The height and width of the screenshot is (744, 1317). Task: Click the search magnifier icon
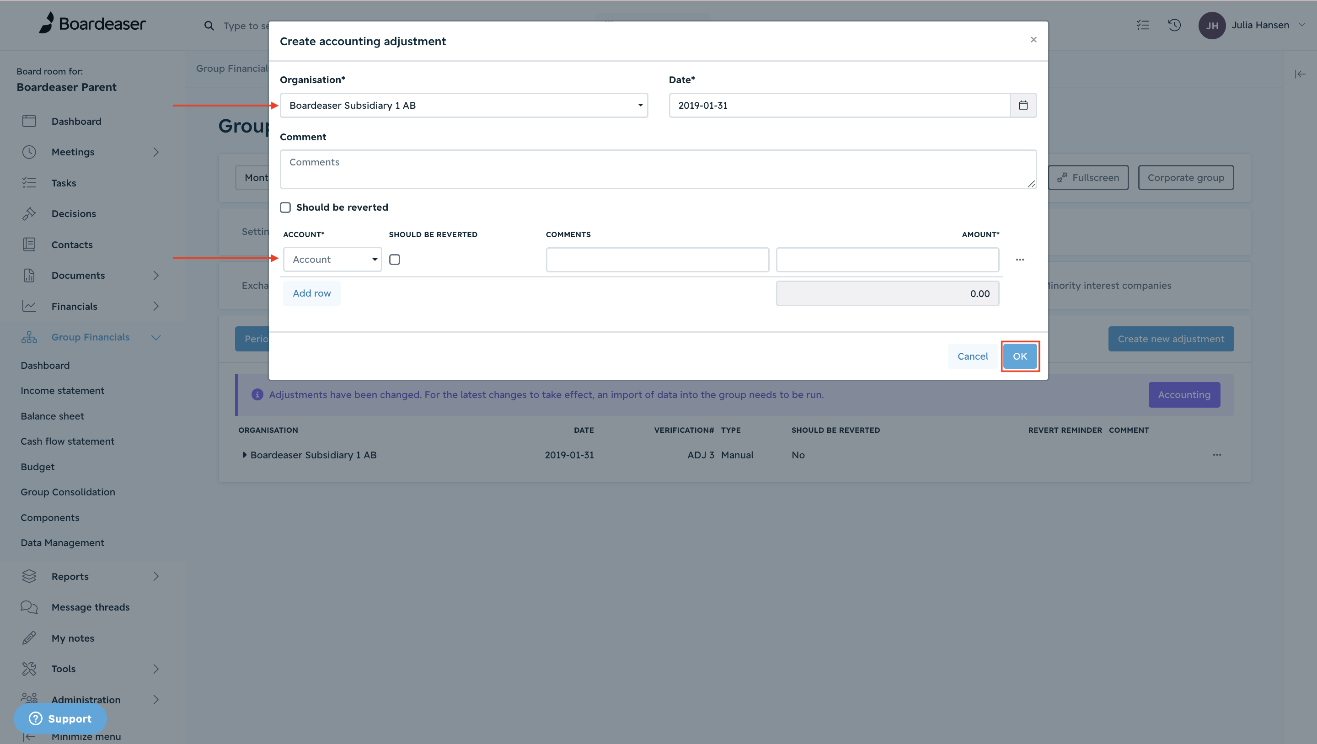click(209, 26)
